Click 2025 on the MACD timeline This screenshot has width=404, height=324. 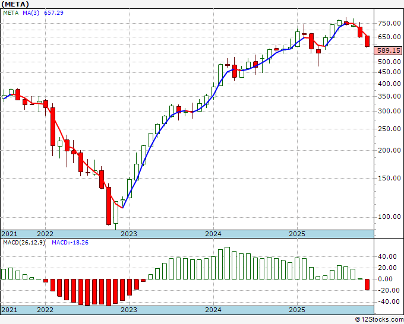click(x=297, y=310)
